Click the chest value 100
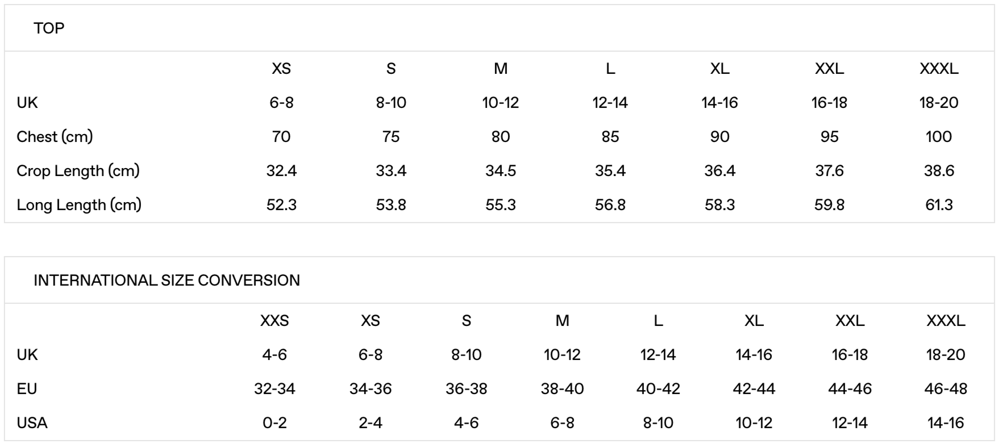The height and width of the screenshot is (444, 998). pyautogui.click(x=938, y=137)
